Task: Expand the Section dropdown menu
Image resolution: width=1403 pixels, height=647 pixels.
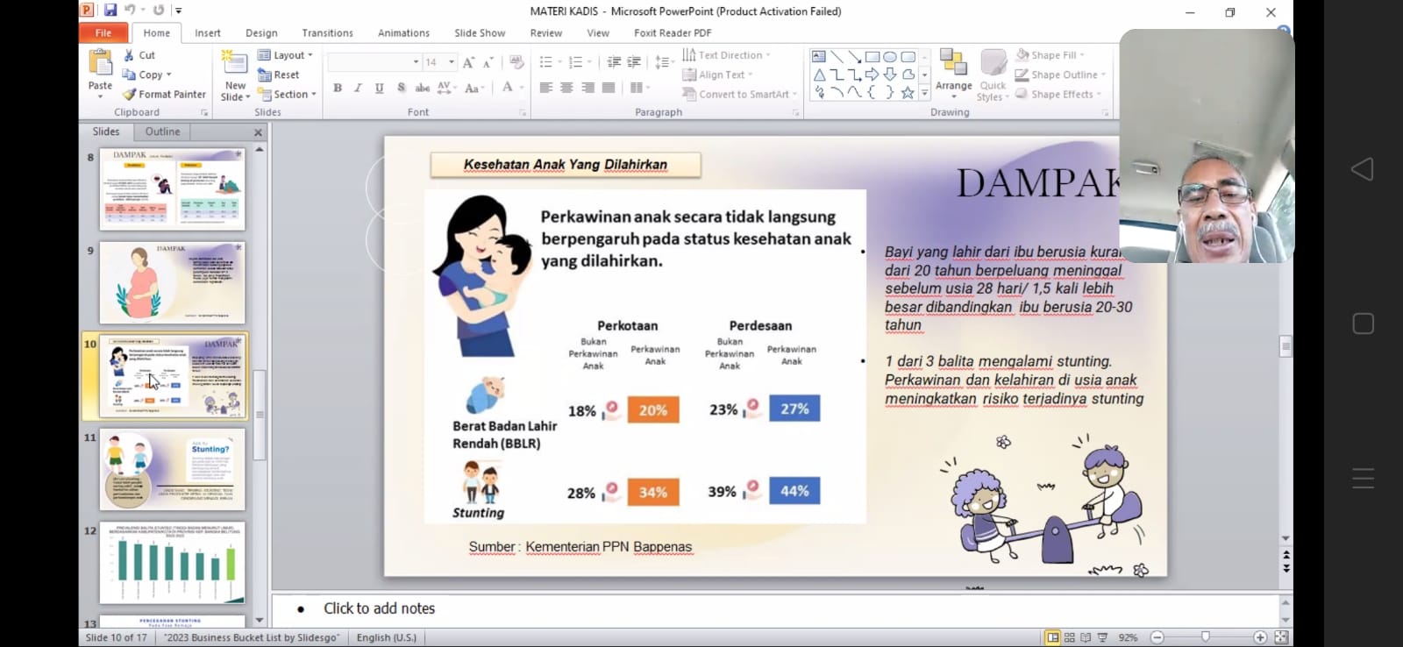Action: coord(288,95)
